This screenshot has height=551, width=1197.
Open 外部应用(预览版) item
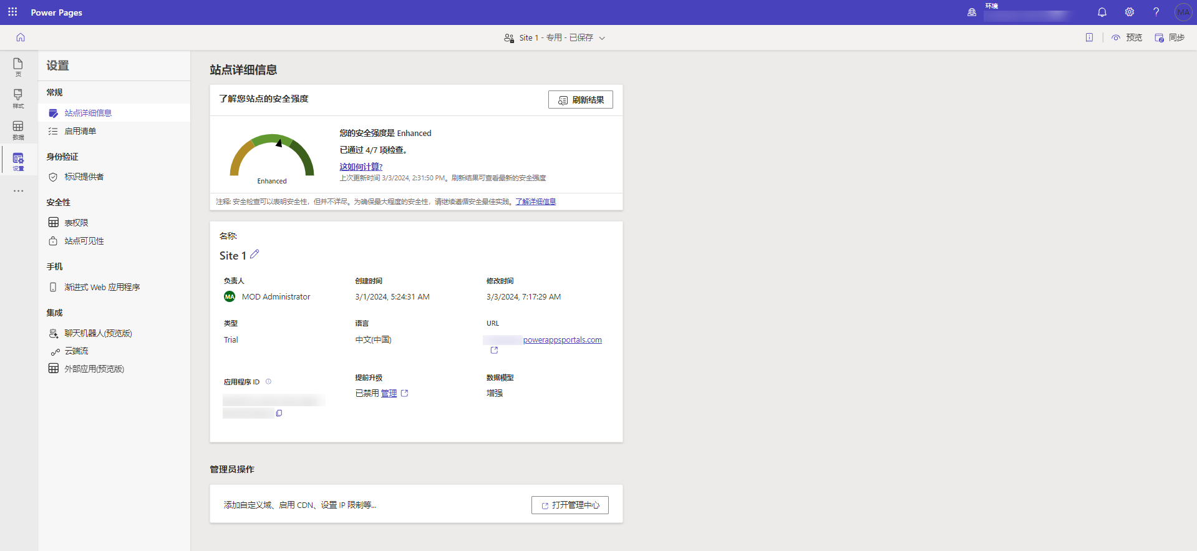click(x=114, y=369)
